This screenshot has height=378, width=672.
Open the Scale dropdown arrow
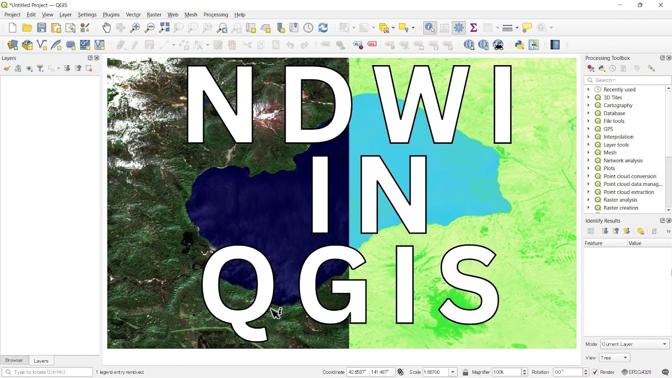(453, 372)
